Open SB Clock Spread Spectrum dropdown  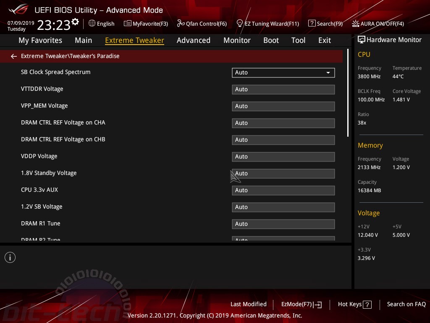point(283,72)
